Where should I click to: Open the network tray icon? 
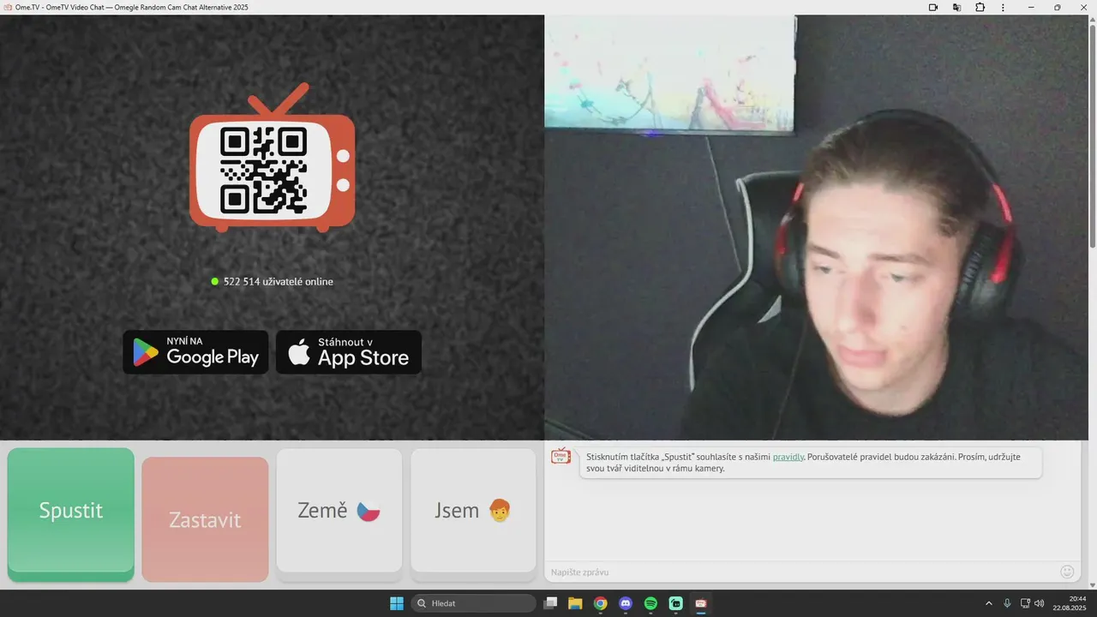pyautogui.click(x=1025, y=603)
